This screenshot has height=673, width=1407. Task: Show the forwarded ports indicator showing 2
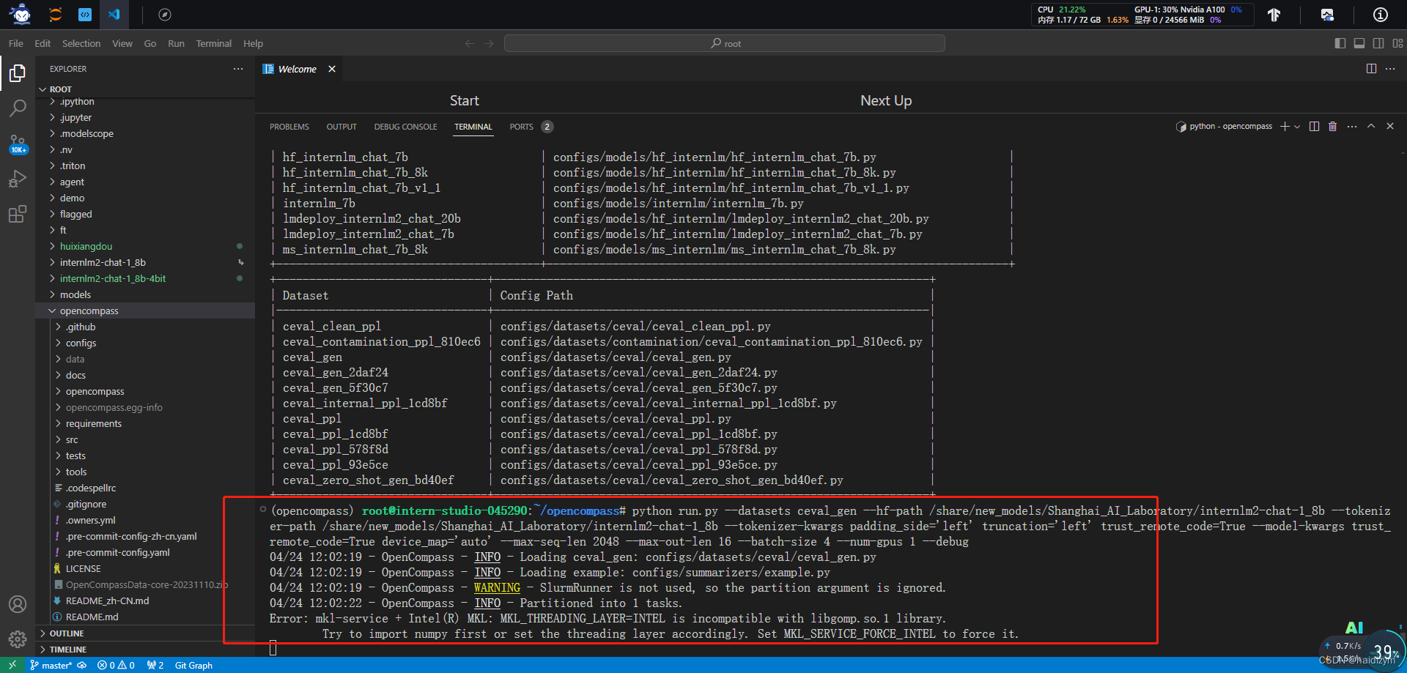pyautogui.click(x=155, y=665)
